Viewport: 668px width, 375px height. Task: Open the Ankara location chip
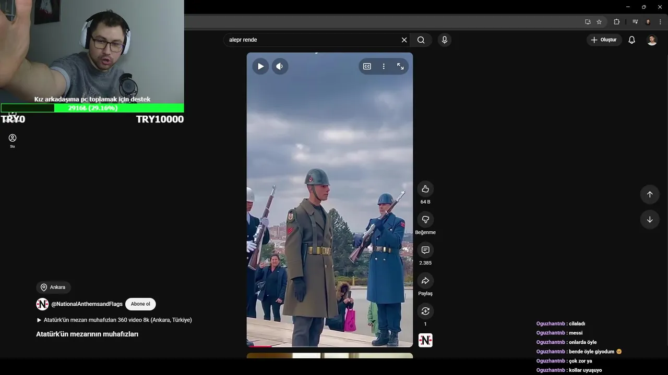(x=53, y=287)
